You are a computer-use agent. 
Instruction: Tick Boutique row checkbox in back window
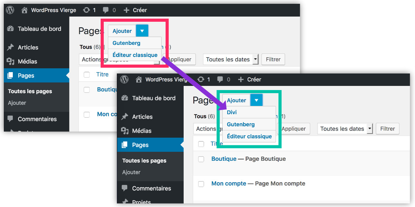click(x=87, y=90)
